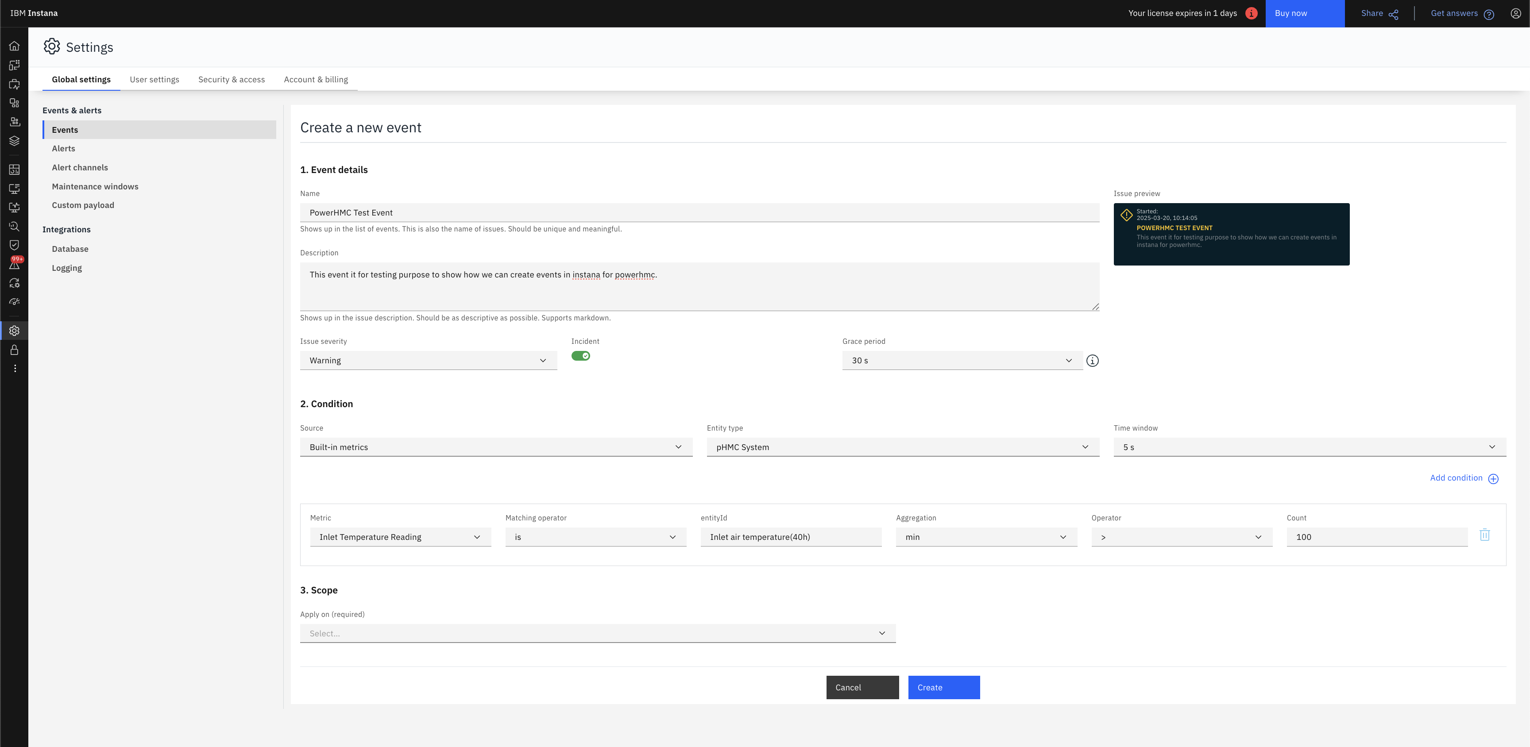Image resolution: width=1530 pixels, height=747 pixels.
Task: Click the Cancel button
Action: [862, 688]
